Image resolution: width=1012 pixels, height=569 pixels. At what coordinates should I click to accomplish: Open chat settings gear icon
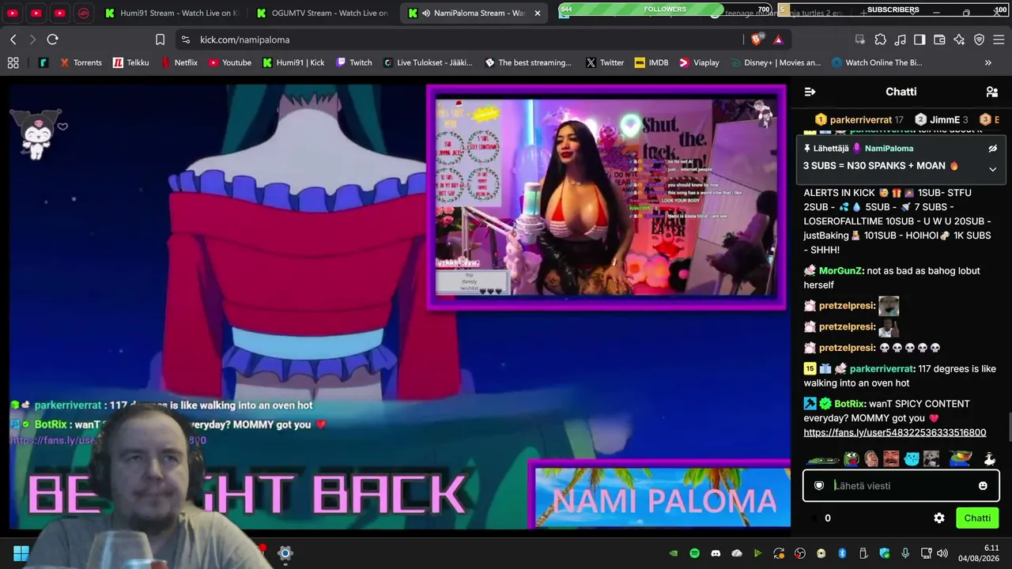[x=939, y=518]
